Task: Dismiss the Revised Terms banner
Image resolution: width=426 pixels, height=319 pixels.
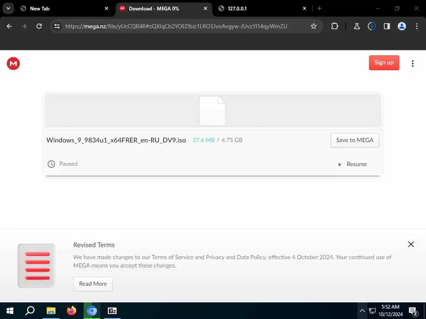Action: tap(411, 244)
